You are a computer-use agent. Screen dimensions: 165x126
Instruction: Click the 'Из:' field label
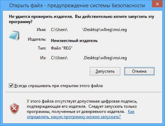[43, 58]
